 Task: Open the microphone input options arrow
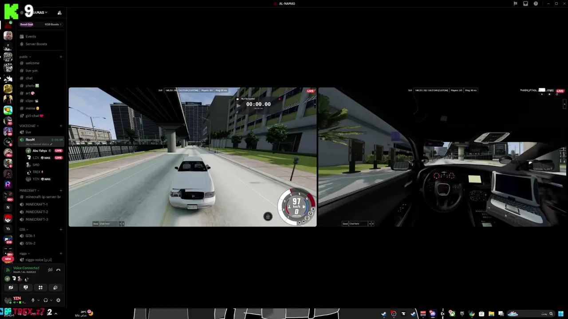tap(39, 300)
